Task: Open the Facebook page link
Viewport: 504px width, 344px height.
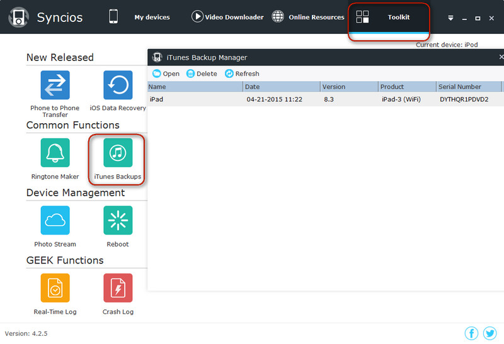Action: click(x=471, y=333)
